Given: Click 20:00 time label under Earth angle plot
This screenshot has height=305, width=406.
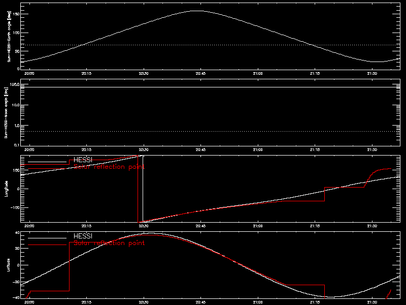Looking at the screenshot, I should (x=29, y=74).
